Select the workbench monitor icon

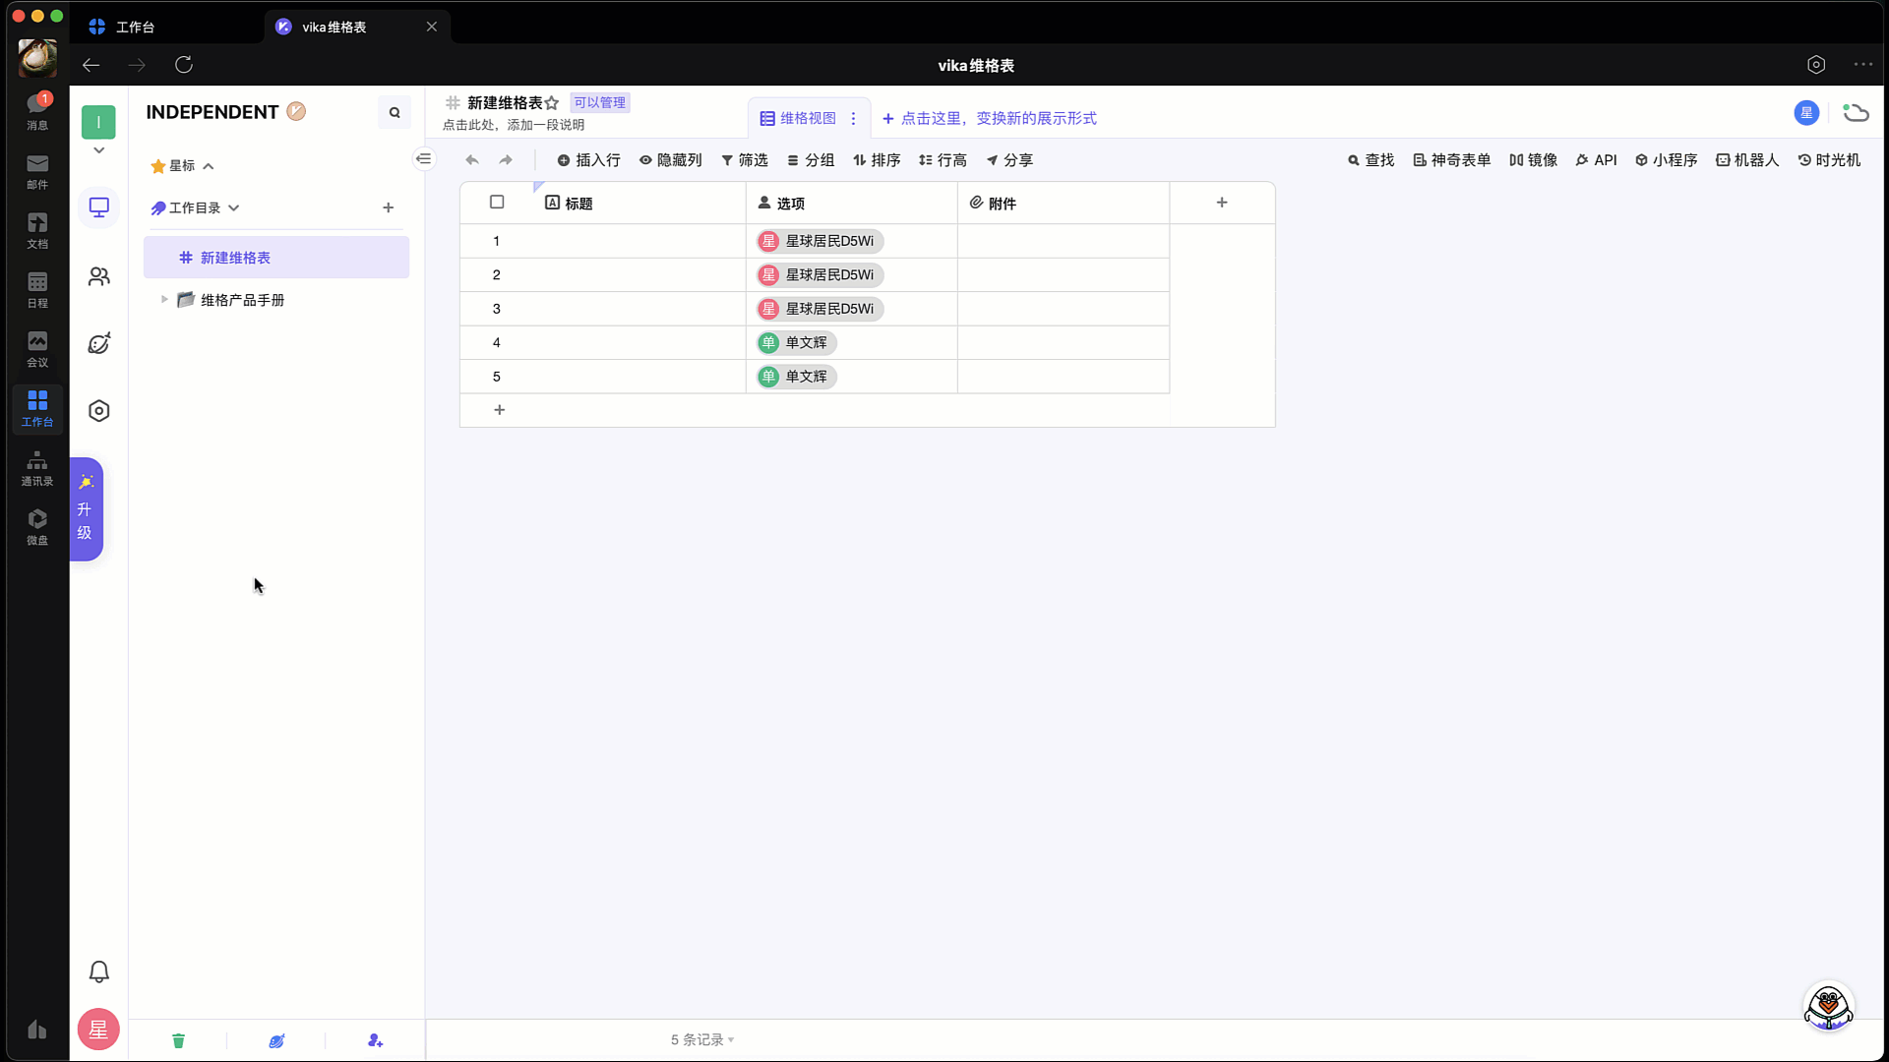tap(99, 207)
